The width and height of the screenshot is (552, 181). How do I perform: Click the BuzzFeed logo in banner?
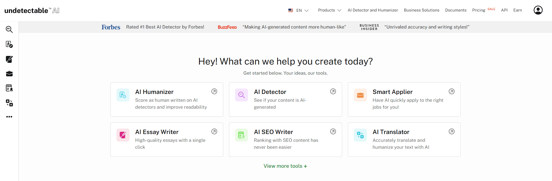point(227,27)
